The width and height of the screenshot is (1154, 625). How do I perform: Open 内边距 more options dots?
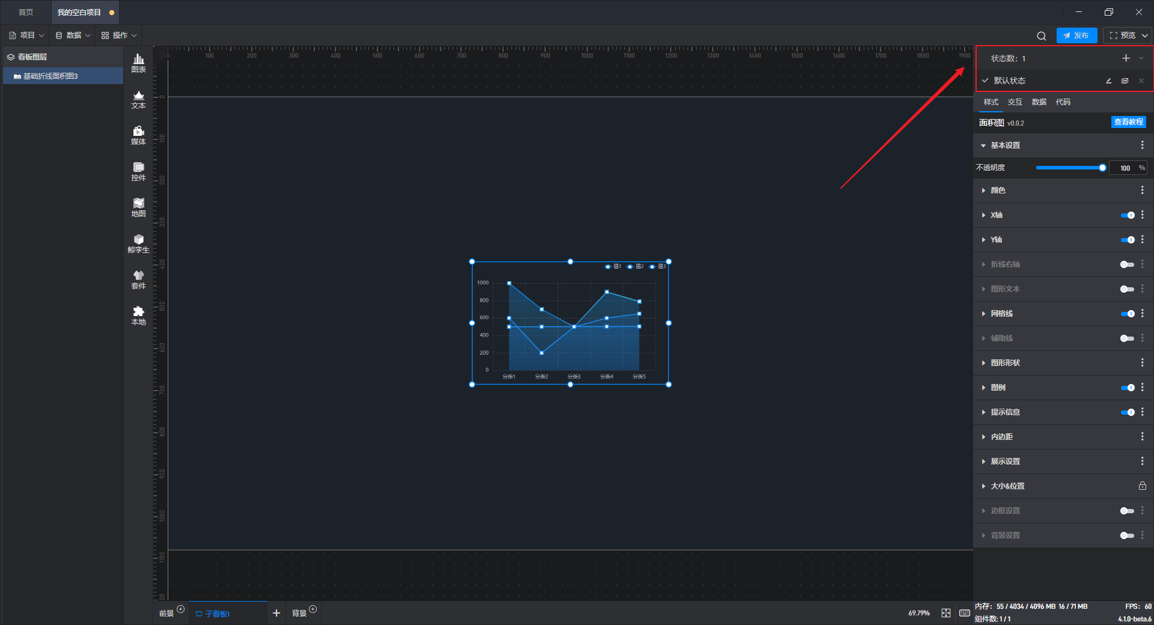click(x=1142, y=437)
